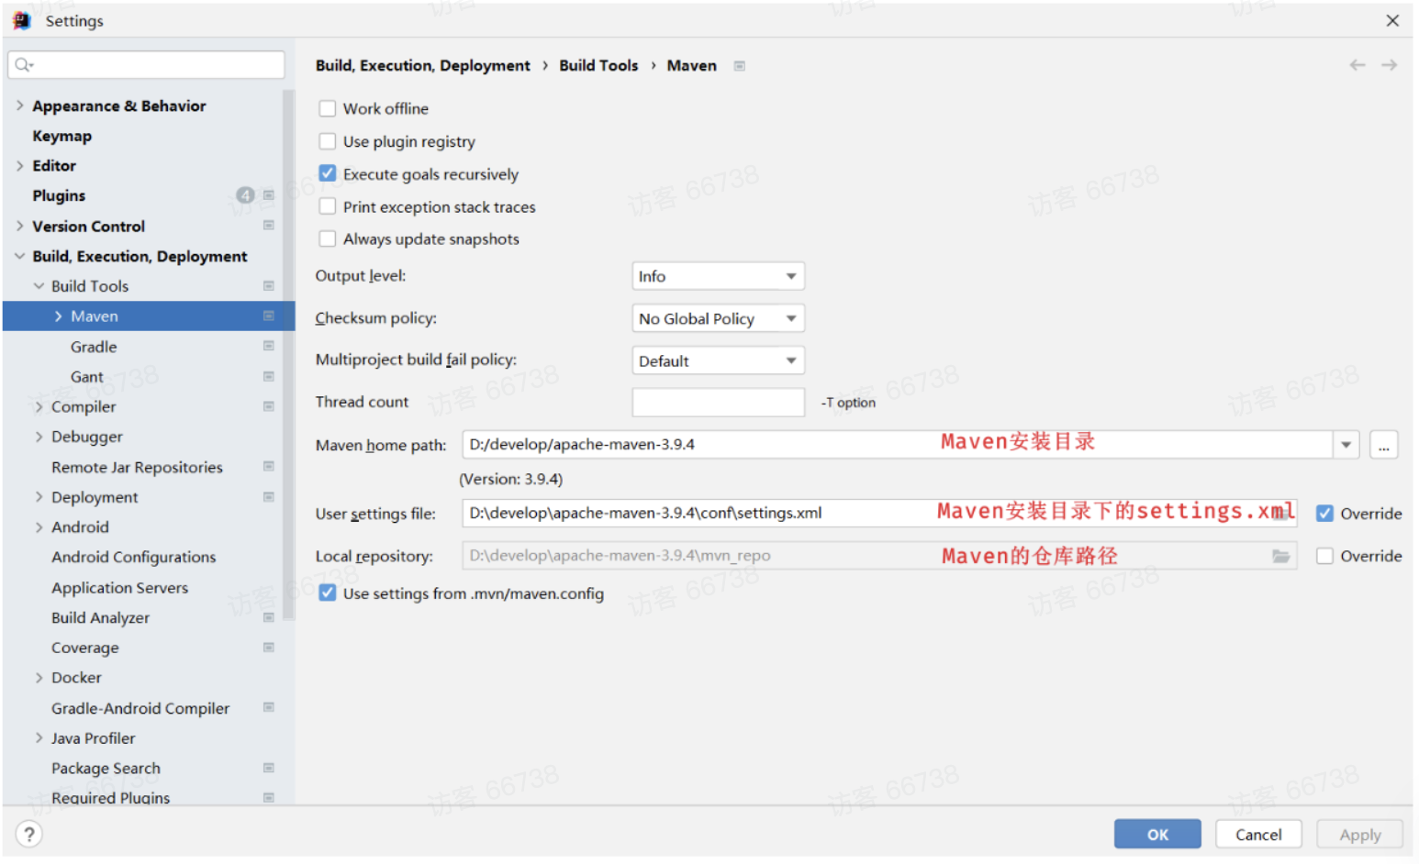
Task: Click project icon on Build Analyzer row
Action: click(x=269, y=617)
